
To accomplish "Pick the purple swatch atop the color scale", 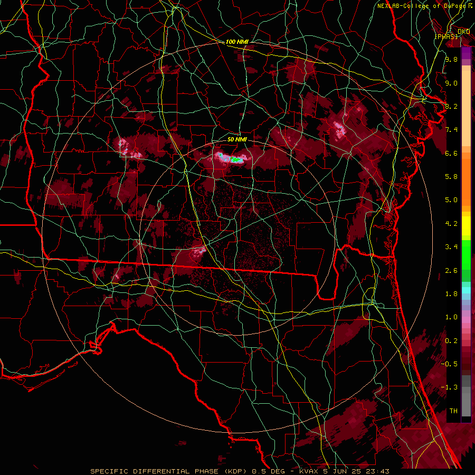I will [x=466, y=53].
